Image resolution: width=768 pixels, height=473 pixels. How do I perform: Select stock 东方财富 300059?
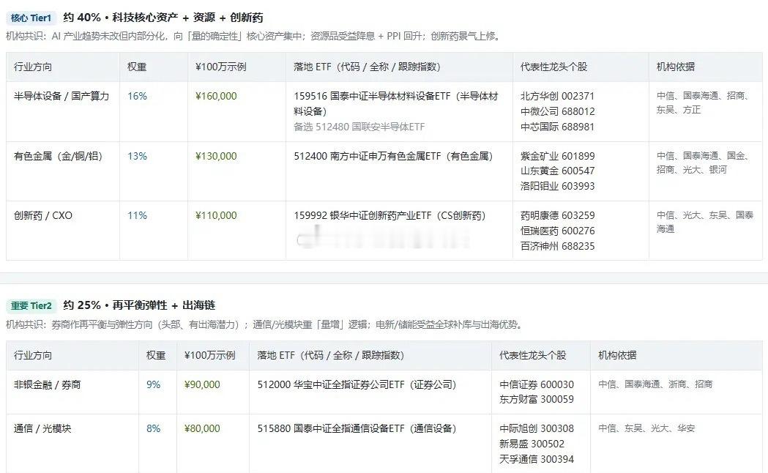(x=537, y=399)
